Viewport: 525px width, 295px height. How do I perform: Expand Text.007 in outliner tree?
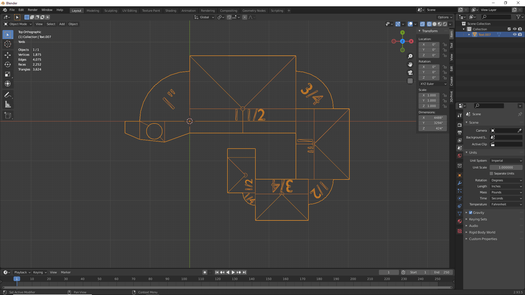[x=469, y=34]
